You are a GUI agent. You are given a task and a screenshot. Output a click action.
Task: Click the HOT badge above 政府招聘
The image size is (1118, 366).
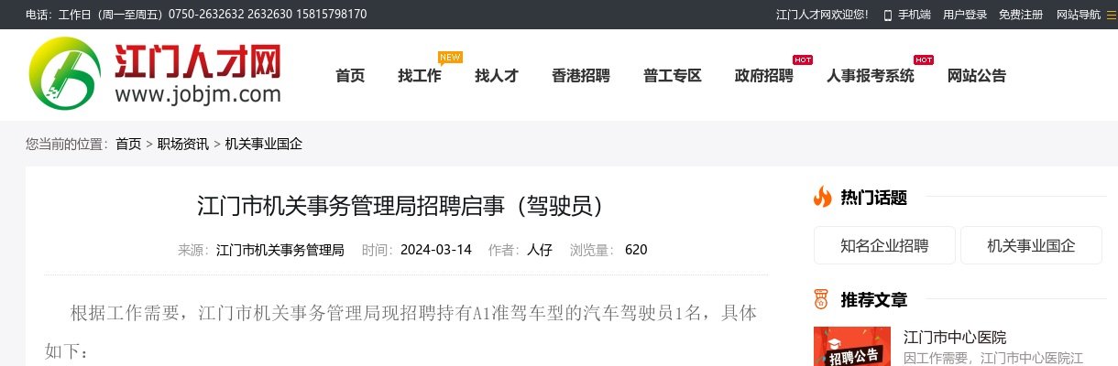[803, 59]
